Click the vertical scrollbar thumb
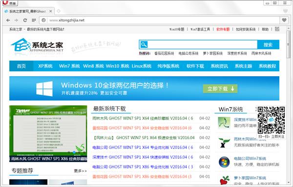Screen dimensions: 293x187 (288, 44)
